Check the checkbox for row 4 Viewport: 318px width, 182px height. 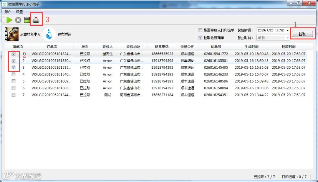14,74
